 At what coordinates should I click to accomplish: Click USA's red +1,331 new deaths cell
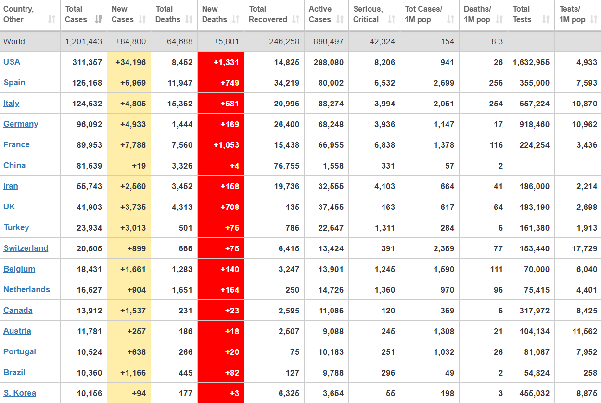click(221, 62)
